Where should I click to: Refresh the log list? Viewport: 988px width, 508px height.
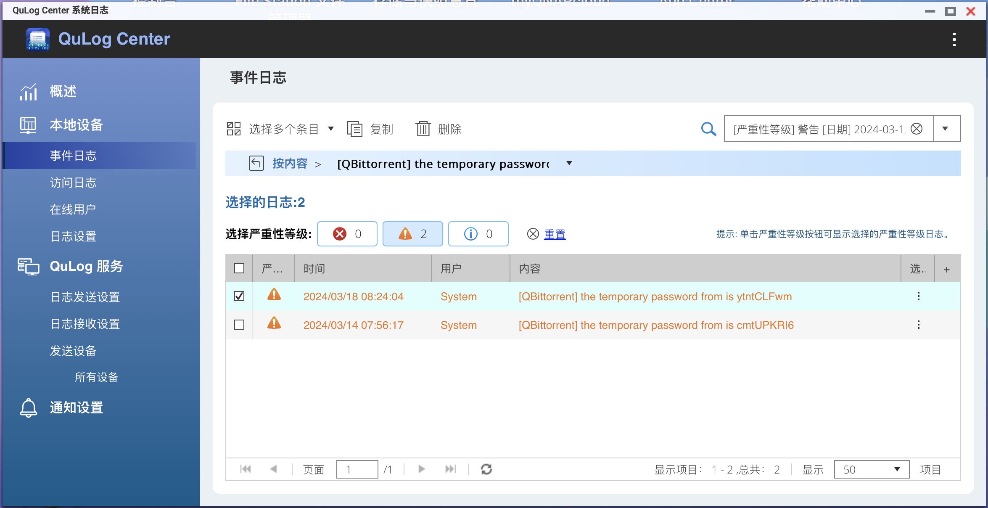pyautogui.click(x=486, y=469)
